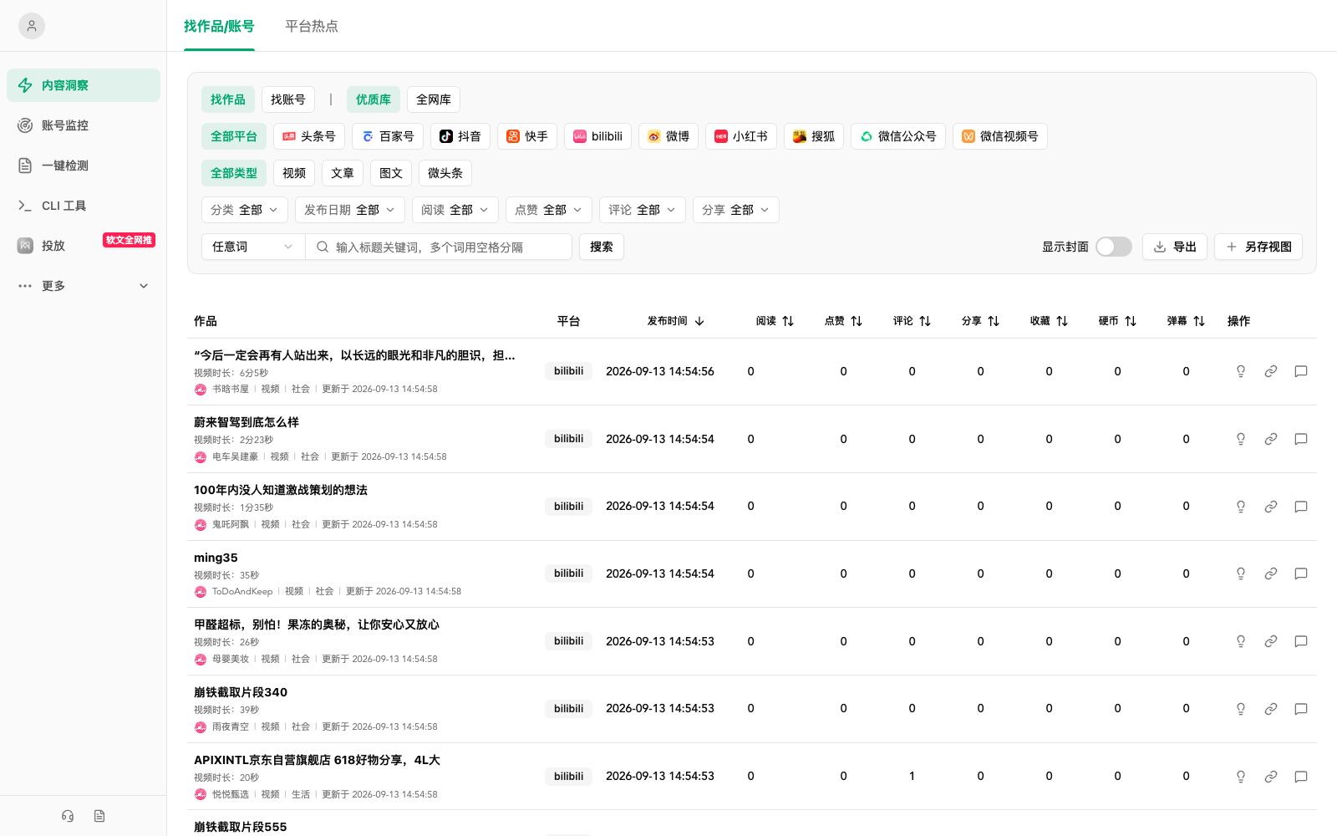Open the document icon in sidebar footer
Screen dimensions: 1337x836
click(x=99, y=816)
